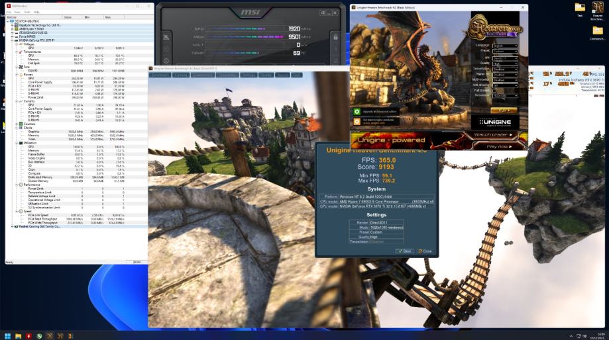Open the Anti-aliasing dropdown in Heaven launcher
This screenshot has width=609, height=340.
click(505, 85)
